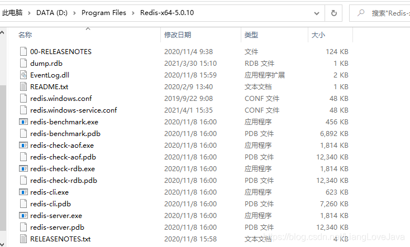The width and height of the screenshot is (410, 247).
Task: Click the size value 456 KB
Action: (337, 122)
